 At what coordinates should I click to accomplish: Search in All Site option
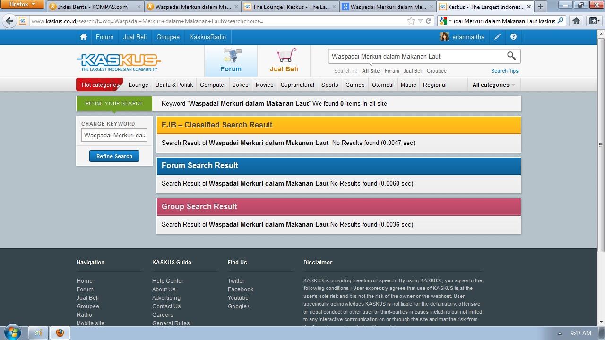pos(371,71)
